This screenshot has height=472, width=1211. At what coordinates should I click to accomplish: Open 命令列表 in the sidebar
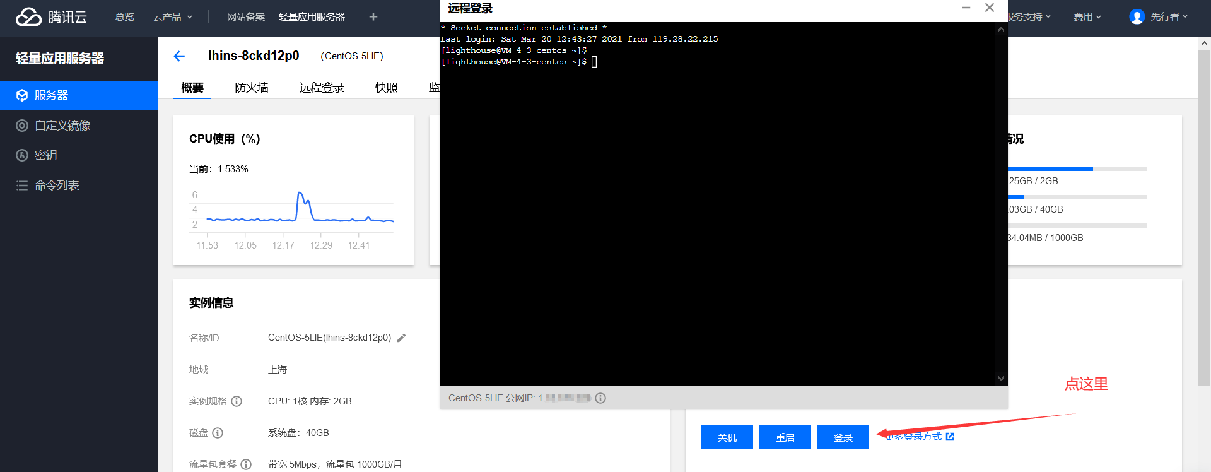tap(79, 186)
